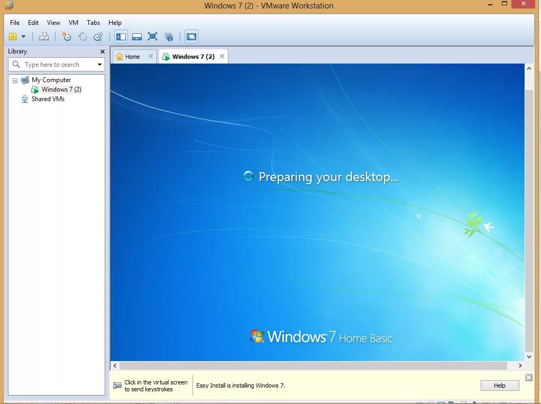This screenshot has width=541, height=404.
Task: Revert the VM to previous snapshot
Action: (82, 37)
